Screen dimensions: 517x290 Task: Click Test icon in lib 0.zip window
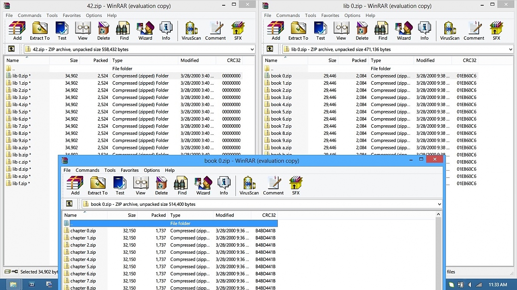320,31
